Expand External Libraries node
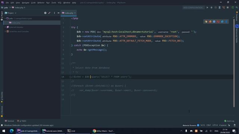 [x=5, y=27]
